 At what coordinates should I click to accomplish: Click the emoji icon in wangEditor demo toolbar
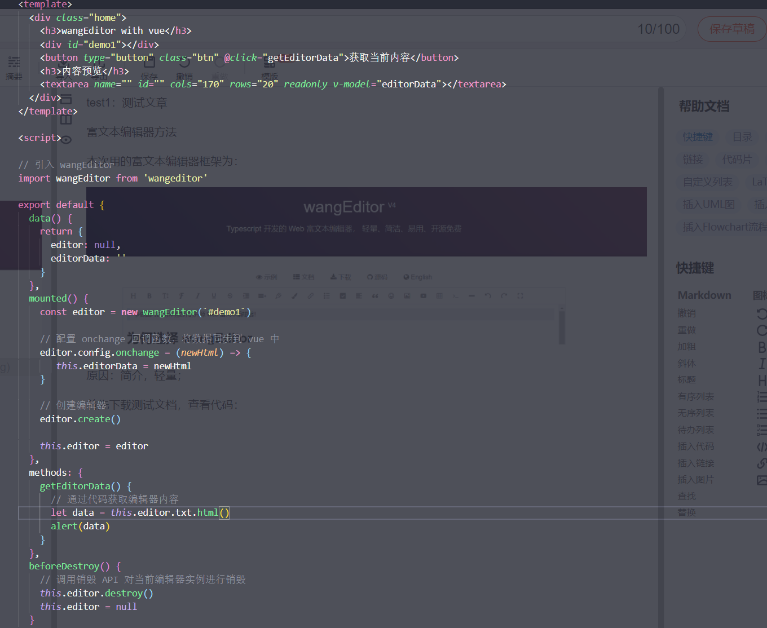click(x=391, y=295)
